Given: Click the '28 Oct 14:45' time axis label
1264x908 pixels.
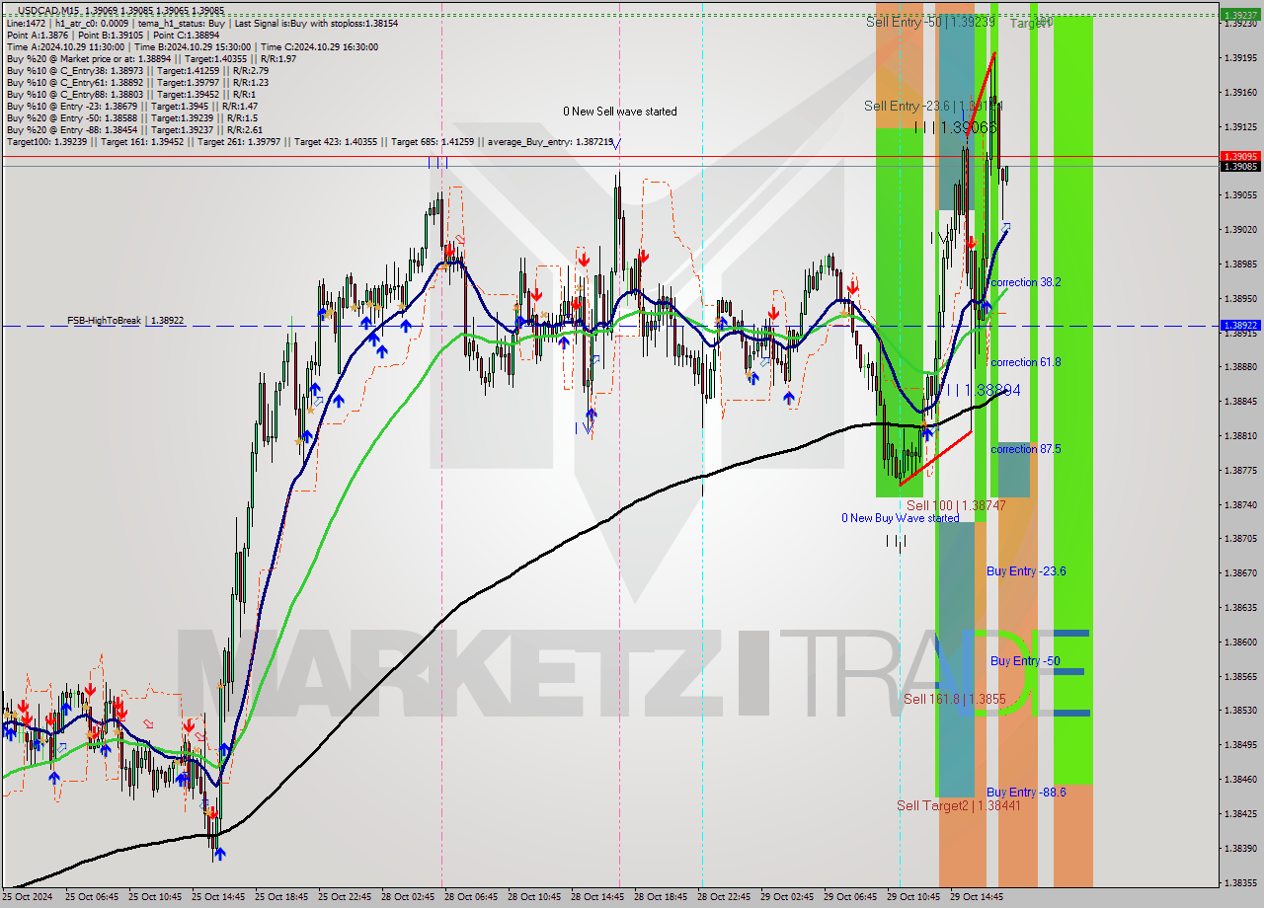Looking at the screenshot, I should coord(596,897).
